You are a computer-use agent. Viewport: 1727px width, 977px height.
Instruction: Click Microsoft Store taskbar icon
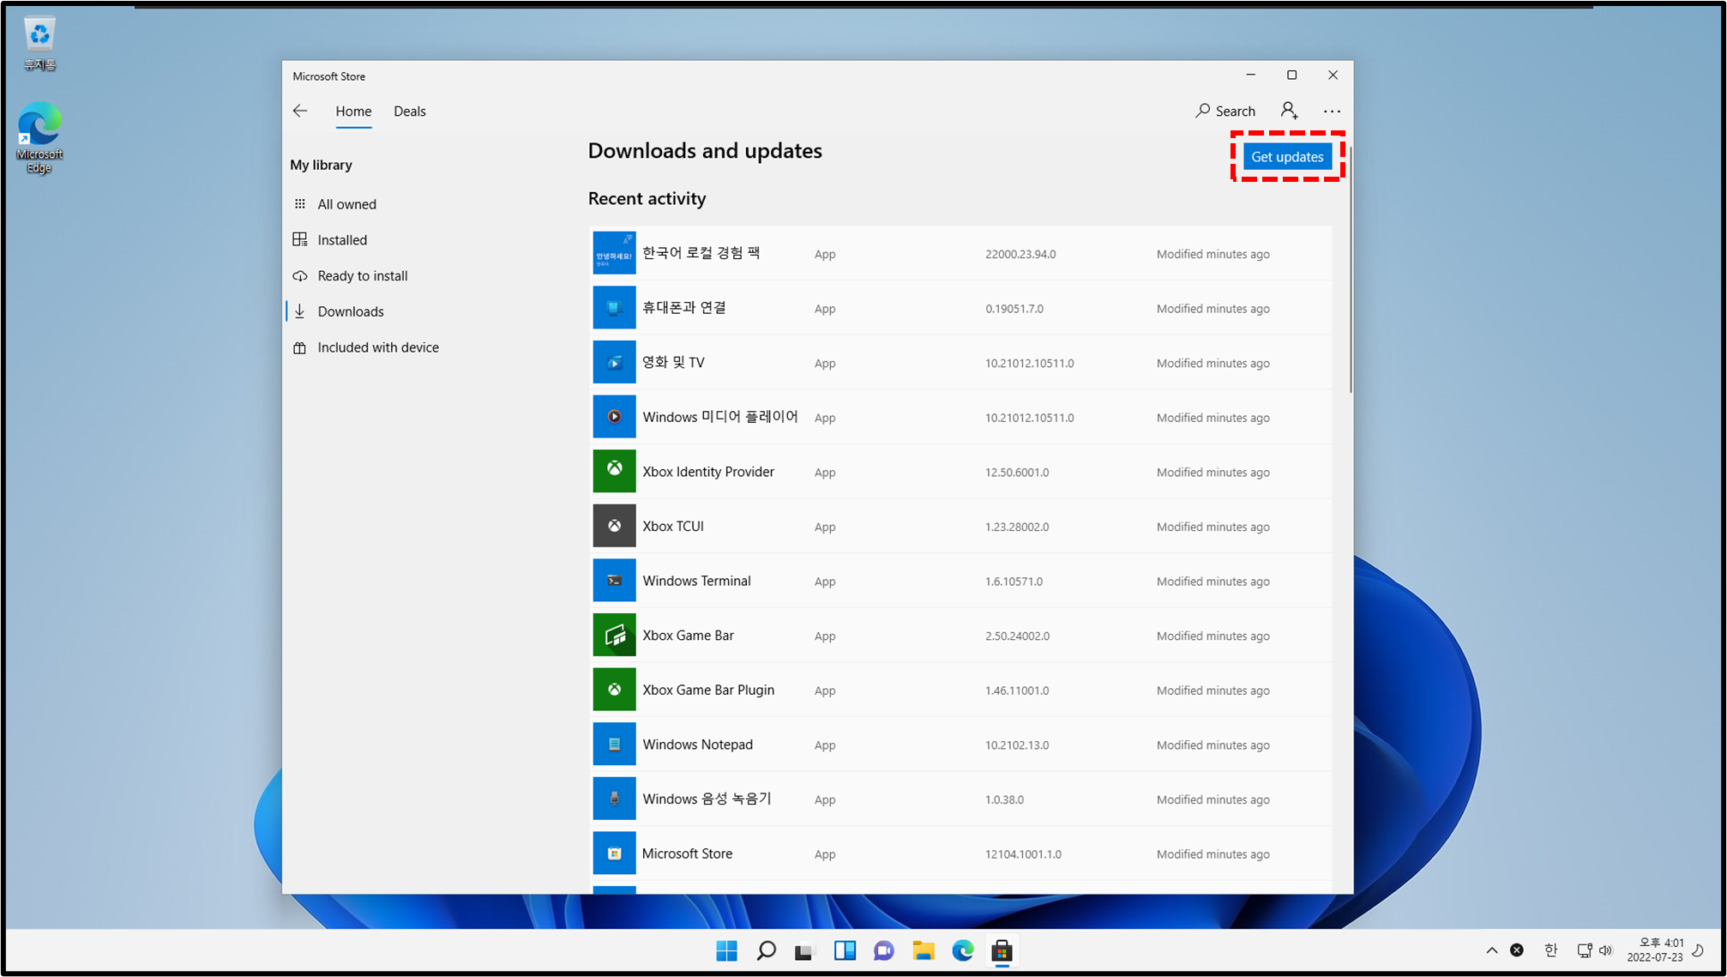(1002, 950)
